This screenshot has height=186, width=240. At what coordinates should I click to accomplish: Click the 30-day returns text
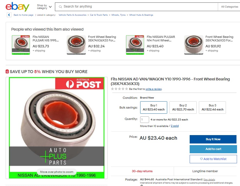pos(142,171)
